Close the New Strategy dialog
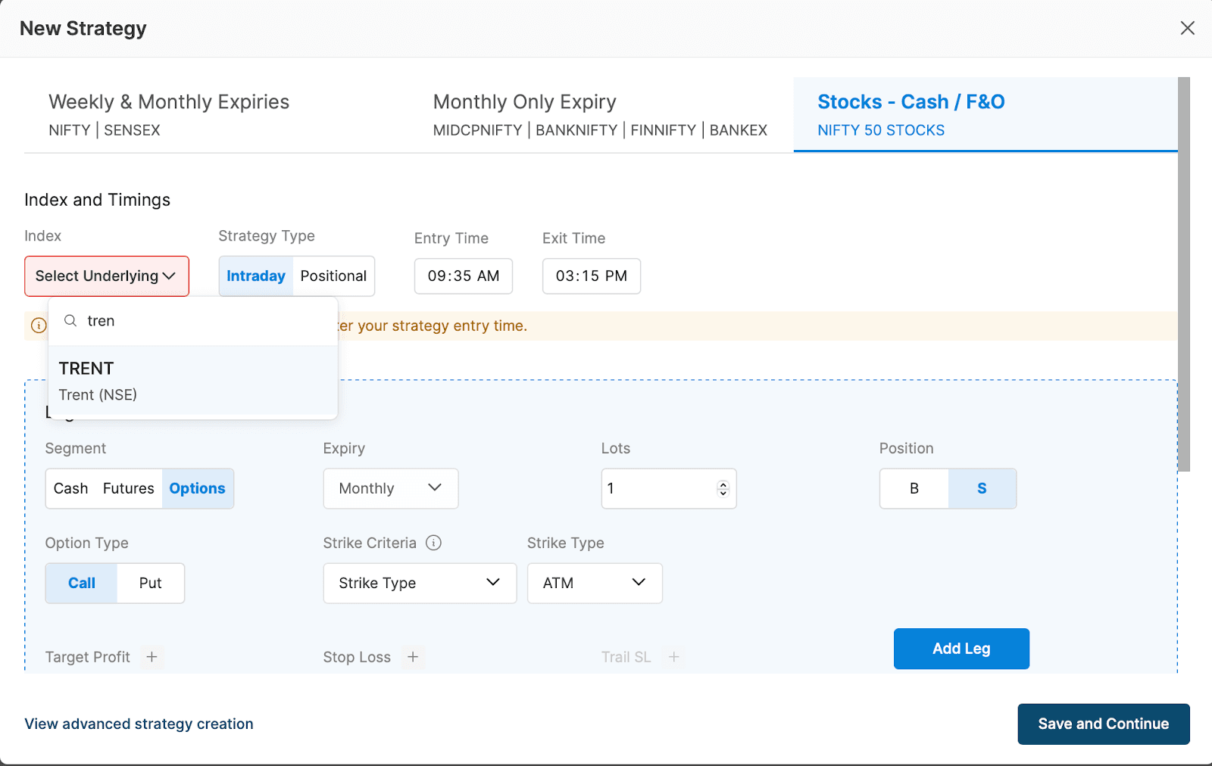The image size is (1212, 766). pyautogui.click(x=1187, y=28)
